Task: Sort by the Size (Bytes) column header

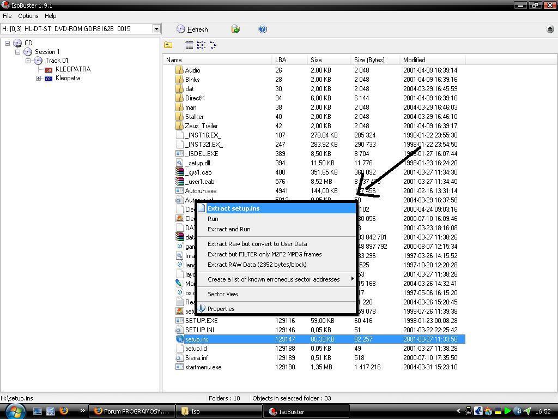Action: 375,60
